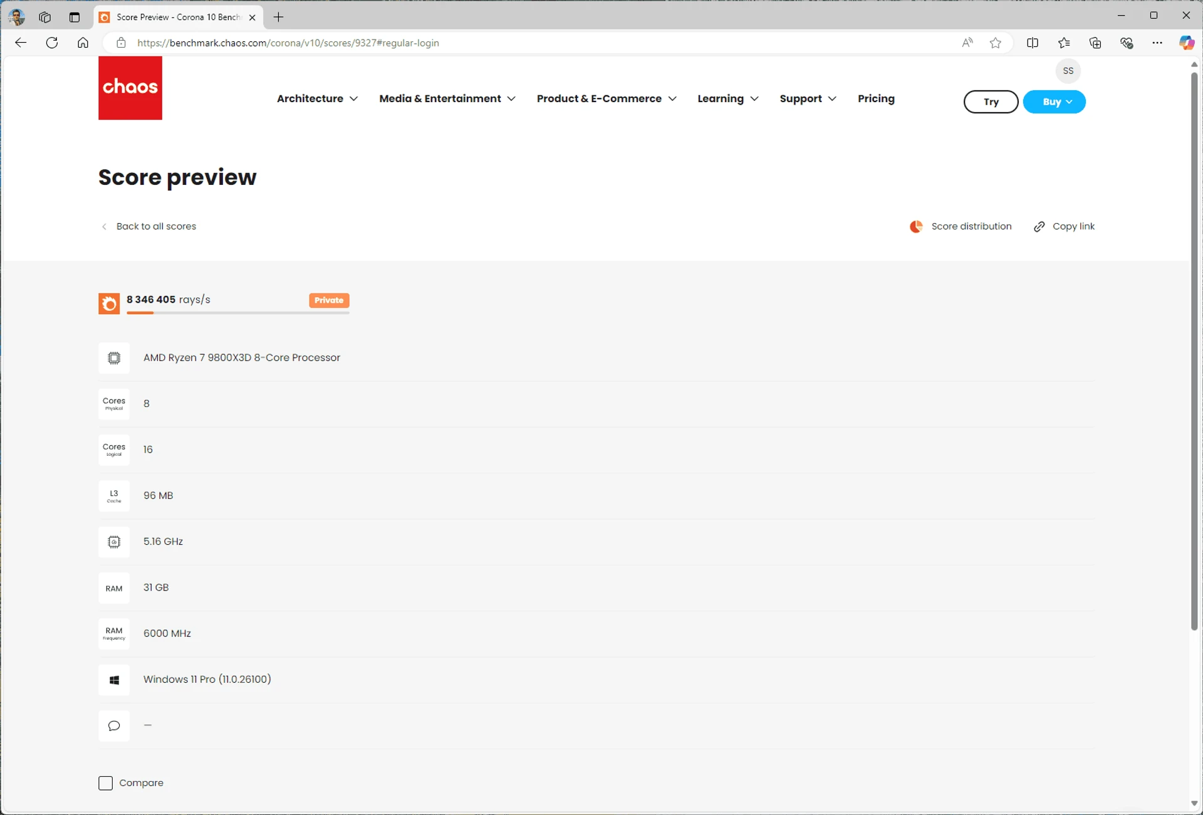Open the Buy dropdown button
1203x815 pixels.
point(1054,102)
